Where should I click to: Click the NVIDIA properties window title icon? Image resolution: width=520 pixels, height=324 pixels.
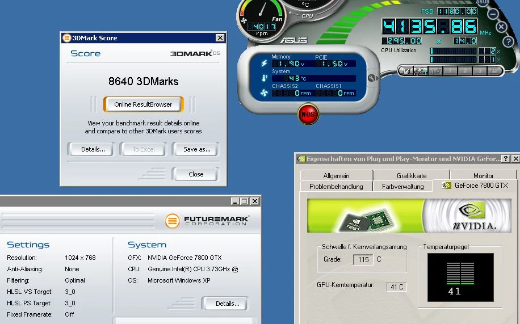coord(301,159)
